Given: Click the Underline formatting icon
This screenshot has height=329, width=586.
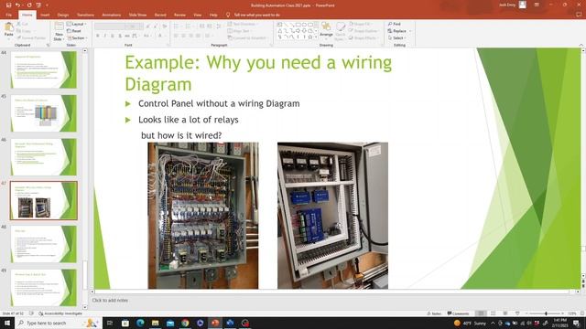Looking at the screenshot, I should coord(113,36).
